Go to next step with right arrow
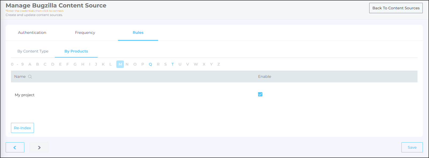Image resolution: width=429 pixels, height=158 pixels. [x=39, y=147]
